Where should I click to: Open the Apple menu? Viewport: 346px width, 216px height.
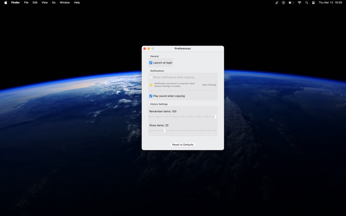[6, 3]
